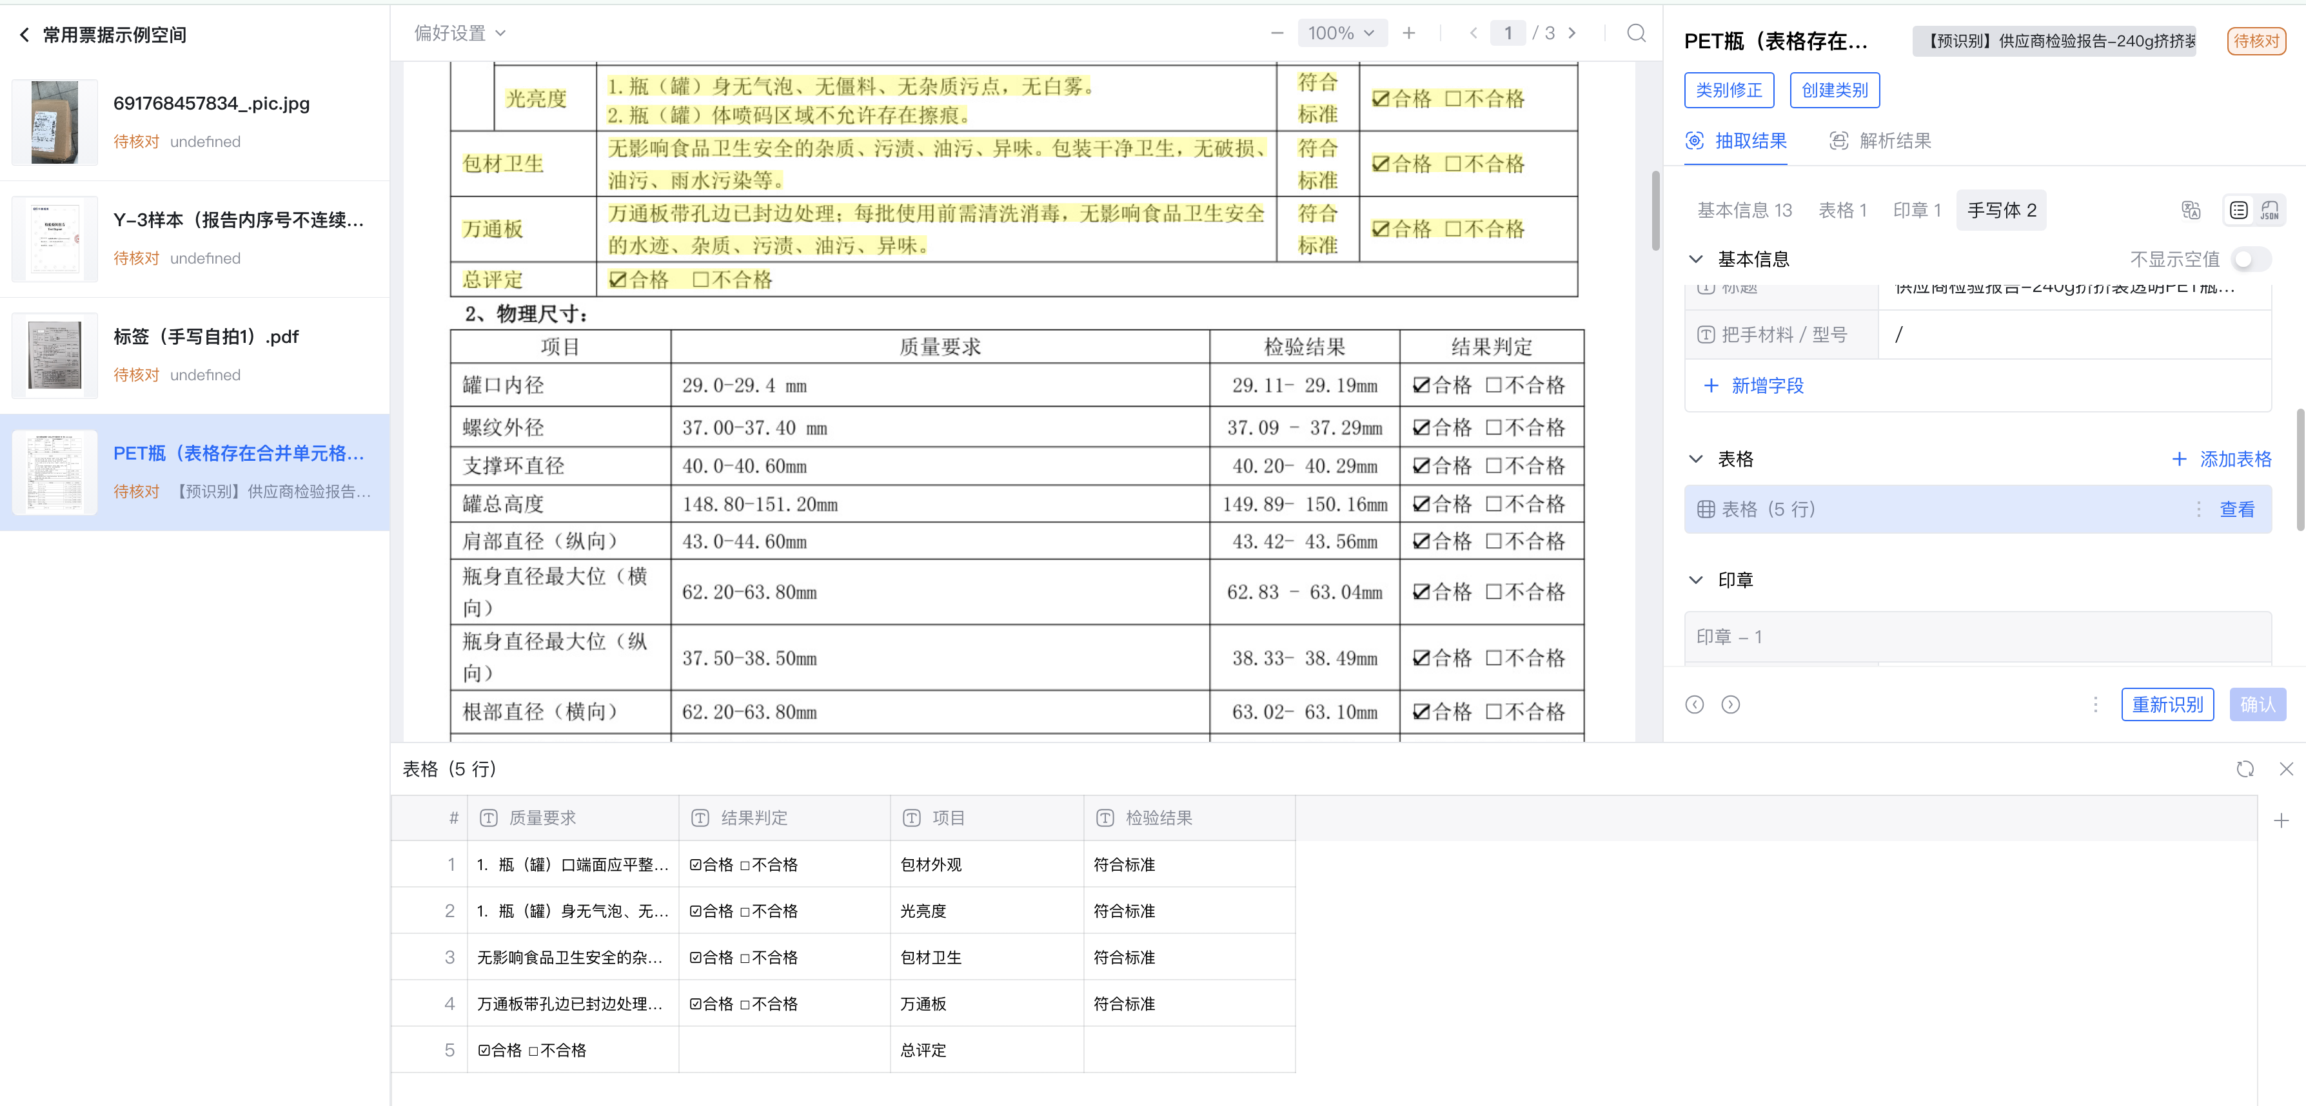Click the translate icon near tabs

2191,210
